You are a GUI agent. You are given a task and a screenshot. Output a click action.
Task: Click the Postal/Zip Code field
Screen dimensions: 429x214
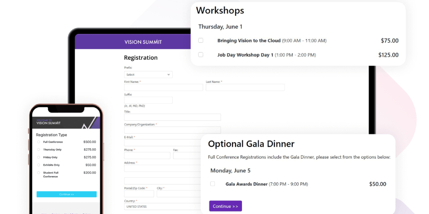tap(139, 194)
